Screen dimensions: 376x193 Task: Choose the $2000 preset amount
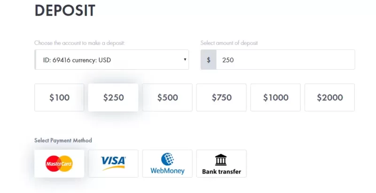329,97
